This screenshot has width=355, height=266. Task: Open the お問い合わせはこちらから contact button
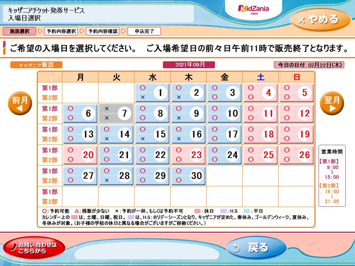(x=34, y=248)
